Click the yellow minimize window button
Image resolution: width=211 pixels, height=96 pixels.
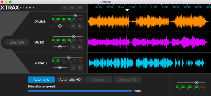[x=6, y=2]
